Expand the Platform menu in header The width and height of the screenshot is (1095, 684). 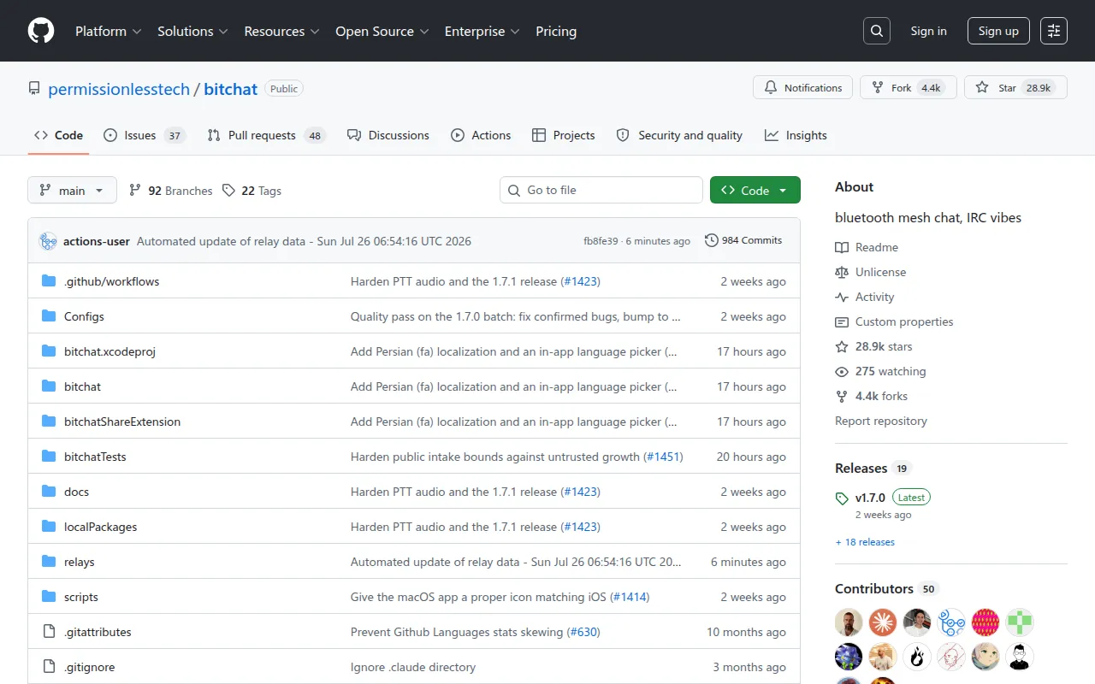click(109, 31)
